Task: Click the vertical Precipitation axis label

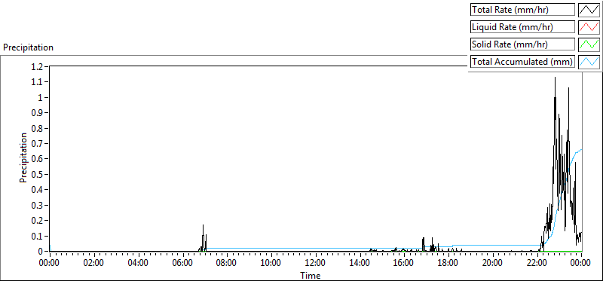Action: pyautogui.click(x=23, y=157)
